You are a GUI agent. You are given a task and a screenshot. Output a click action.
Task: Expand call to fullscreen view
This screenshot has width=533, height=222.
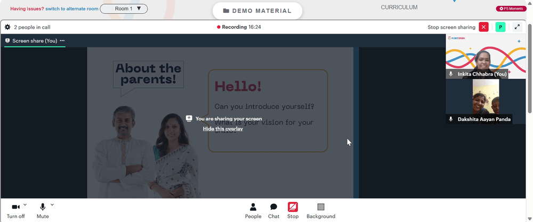(518, 27)
